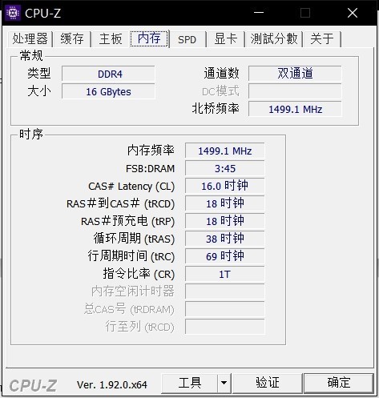Click the CPU-Z app icon in title bar
This screenshot has width=379, height=398.
click(13, 13)
